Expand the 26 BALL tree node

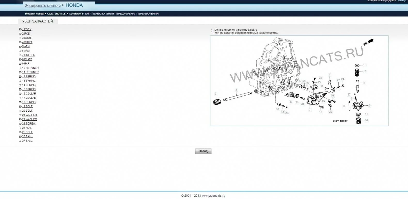[20, 137]
